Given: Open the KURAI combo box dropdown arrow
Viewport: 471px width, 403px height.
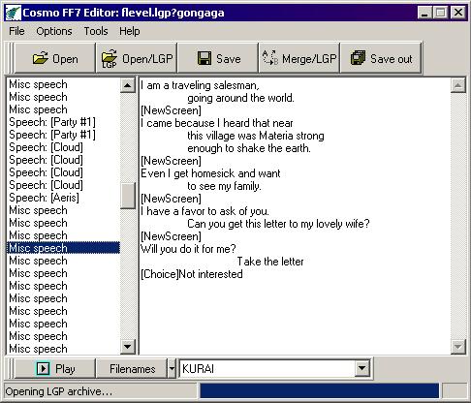Looking at the screenshot, I should (x=361, y=368).
